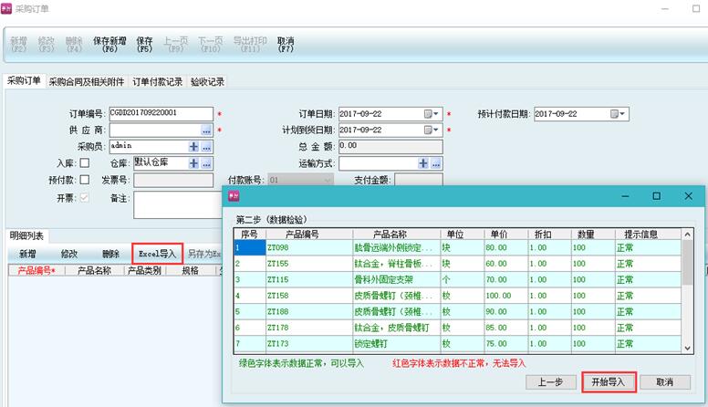Open the 采购合同及相关附件 tab

tap(87, 82)
